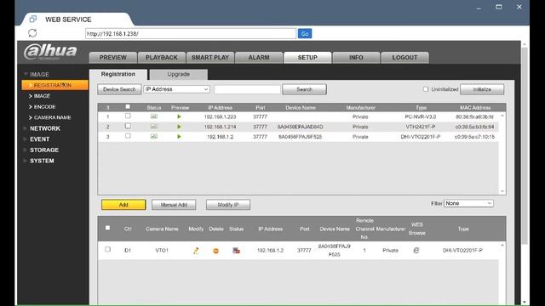Image resolution: width=545 pixels, height=306 pixels.
Task: Switch to SMART PLAY tab
Action: [210, 58]
